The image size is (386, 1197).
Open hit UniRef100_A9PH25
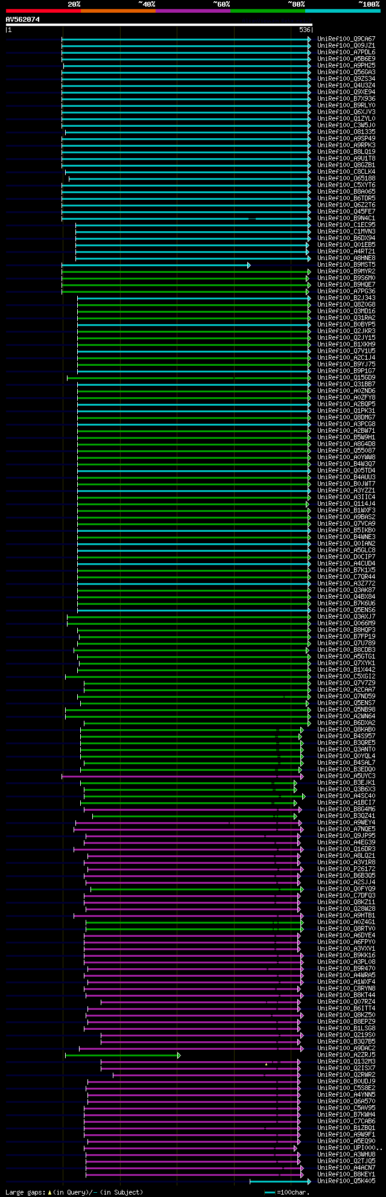pos(346,65)
